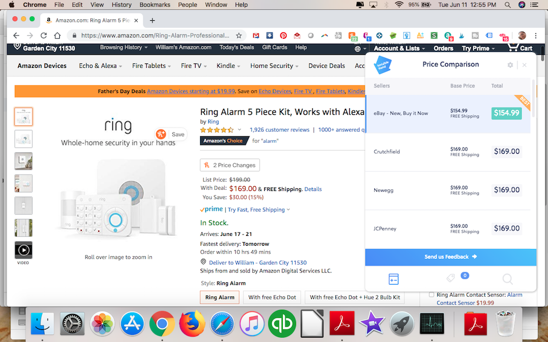548x342 pixels.
Task: Go back in browser history
Action: [16, 35]
